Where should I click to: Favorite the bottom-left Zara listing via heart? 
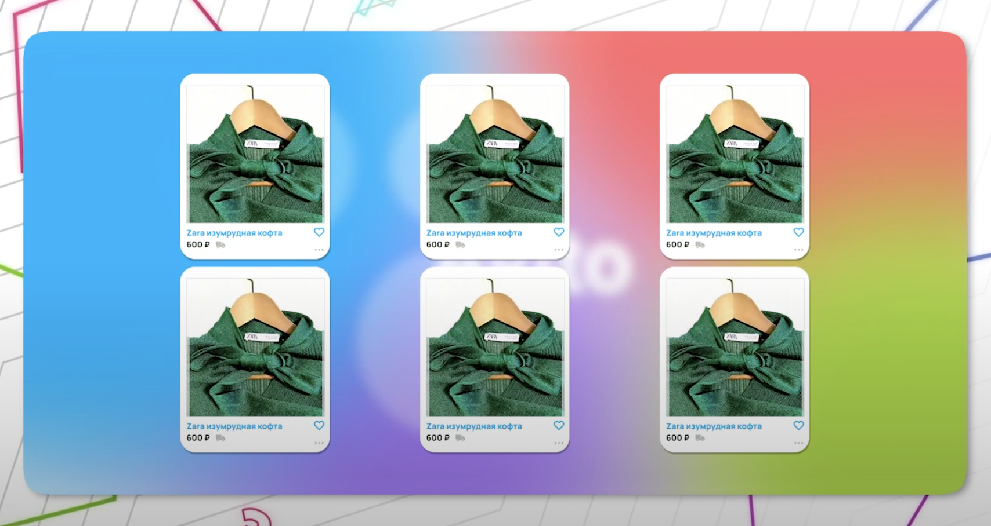[x=319, y=425]
